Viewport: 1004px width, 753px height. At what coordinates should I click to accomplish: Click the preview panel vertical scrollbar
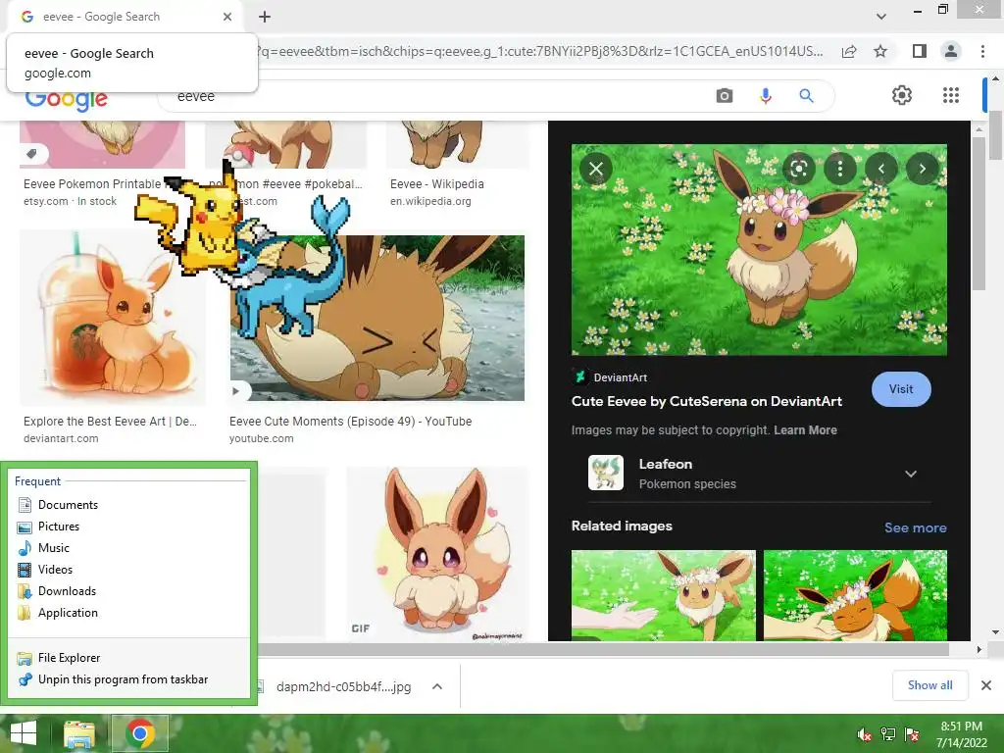[x=978, y=212]
